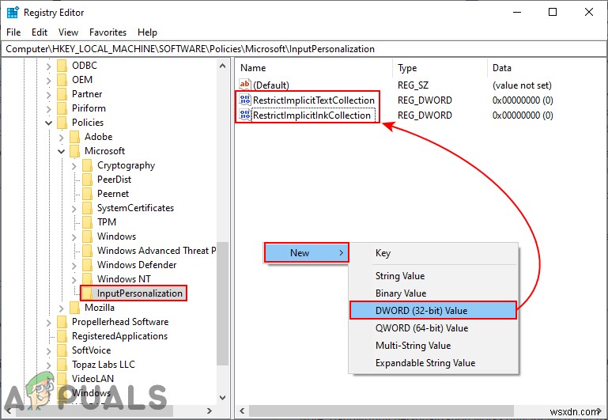Viewport: 608px width, 420px height.
Task: Click the Windows Defender folder icon
Action: [88, 265]
